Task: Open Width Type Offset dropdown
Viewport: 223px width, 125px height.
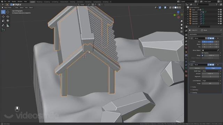Action: [210, 71]
